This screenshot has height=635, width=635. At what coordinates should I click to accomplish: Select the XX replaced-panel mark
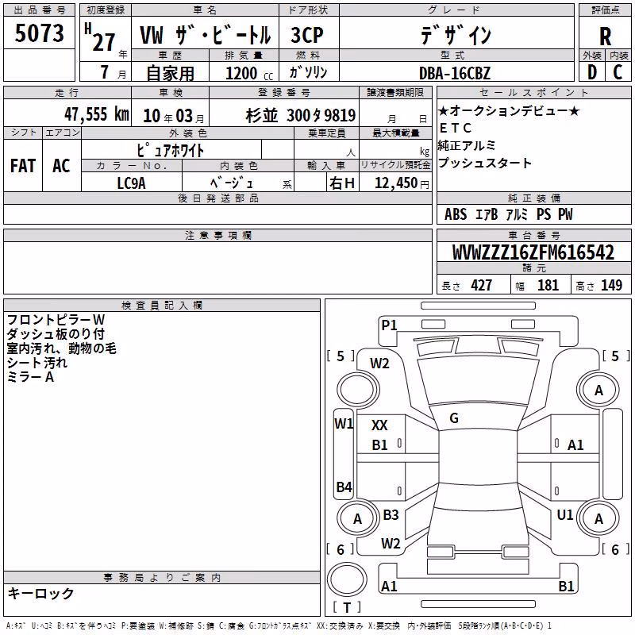(379, 425)
